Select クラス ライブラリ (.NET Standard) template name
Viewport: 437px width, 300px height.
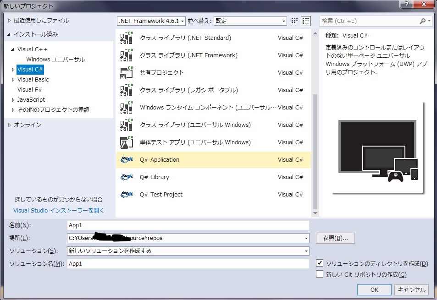[x=185, y=38]
